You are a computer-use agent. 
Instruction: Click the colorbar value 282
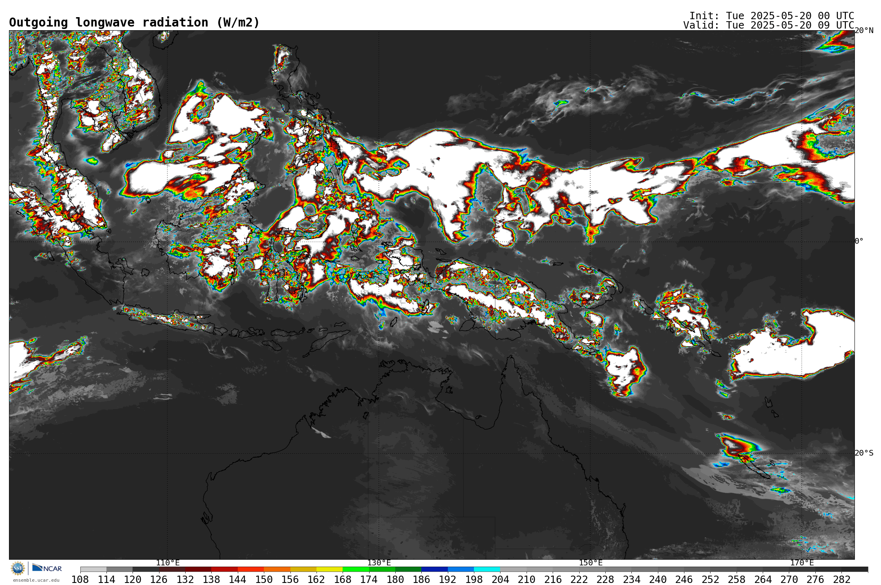(841, 579)
